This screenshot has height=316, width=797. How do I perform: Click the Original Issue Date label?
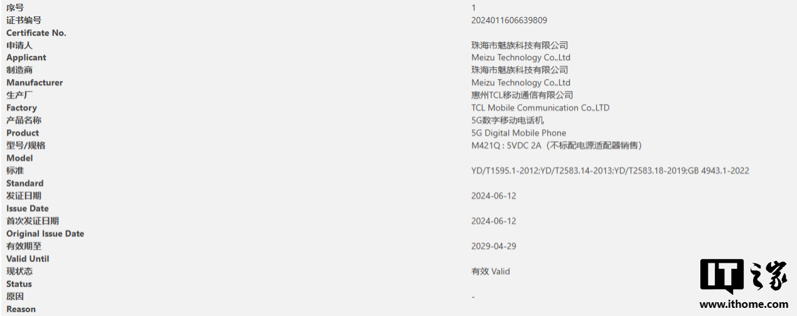pos(45,234)
